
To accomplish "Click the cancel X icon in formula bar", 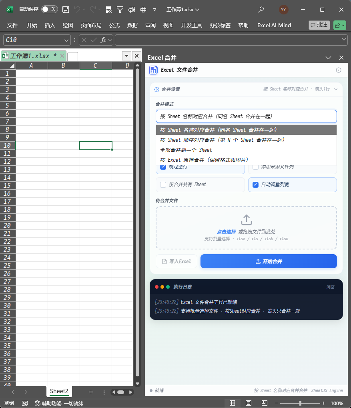I will pyautogui.click(x=84, y=40).
